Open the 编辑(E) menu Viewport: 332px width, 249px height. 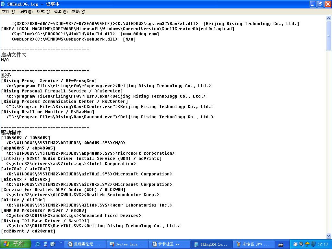pyautogui.click(x=26, y=12)
